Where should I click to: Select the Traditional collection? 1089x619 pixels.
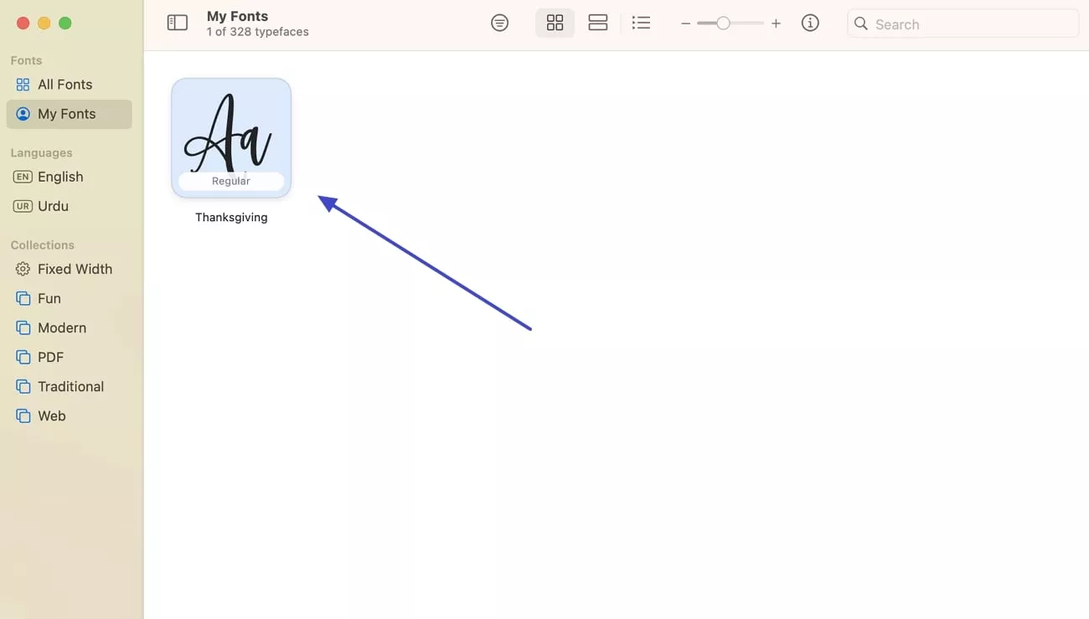(x=70, y=386)
